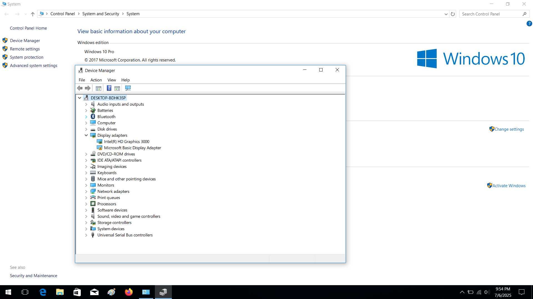Click the Intel HD Graphics 3000 adapter icon
The width and height of the screenshot is (533, 299).
(x=99, y=141)
